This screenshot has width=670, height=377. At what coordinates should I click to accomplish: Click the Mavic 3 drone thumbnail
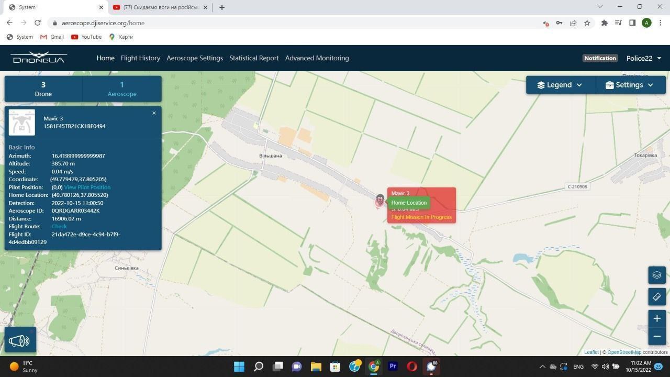click(x=22, y=122)
